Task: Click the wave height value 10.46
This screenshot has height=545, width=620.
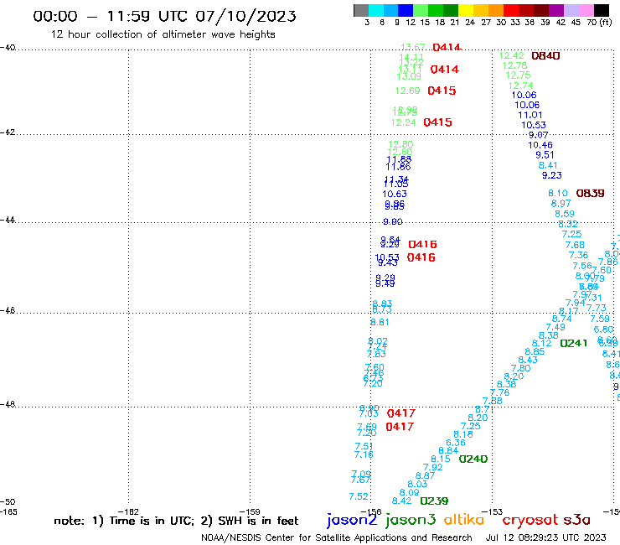Action: (x=540, y=145)
